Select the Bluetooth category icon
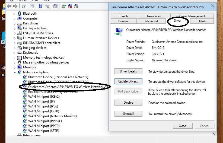This screenshot has width=223, height=143. pos(20,14)
